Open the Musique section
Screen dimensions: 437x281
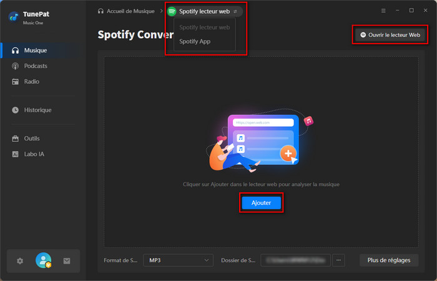43,51
